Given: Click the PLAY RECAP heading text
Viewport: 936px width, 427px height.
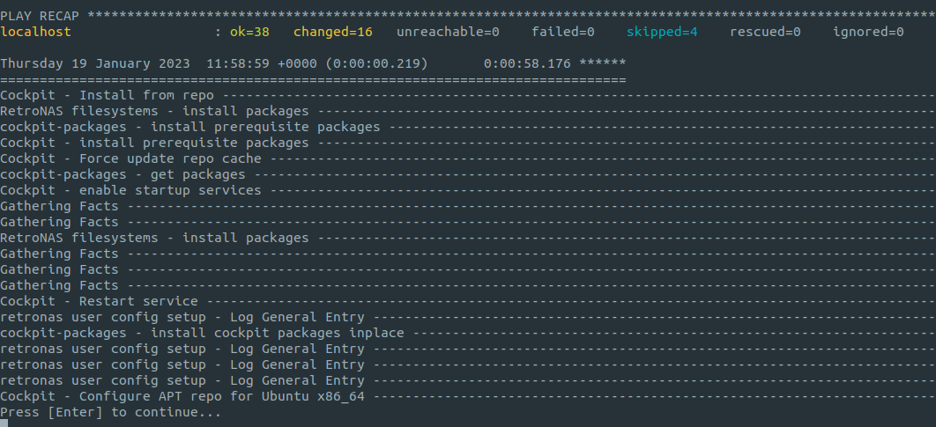Looking at the screenshot, I should click(x=40, y=16).
